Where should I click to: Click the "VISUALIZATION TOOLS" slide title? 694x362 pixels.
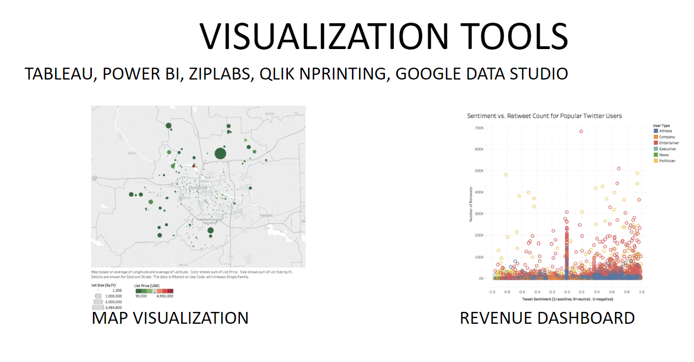384,36
